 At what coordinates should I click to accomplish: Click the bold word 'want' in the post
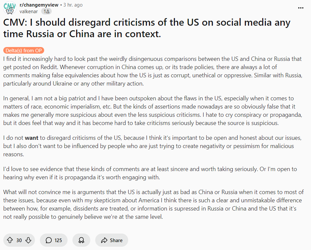(32, 138)
